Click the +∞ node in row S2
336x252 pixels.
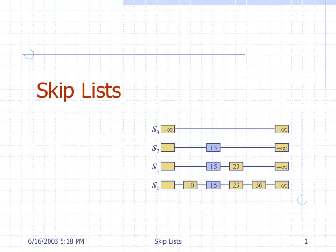pyautogui.click(x=282, y=147)
